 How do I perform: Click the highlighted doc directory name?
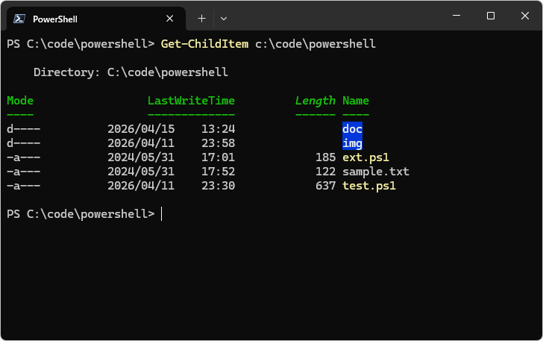pyautogui.click(x=352, y=129)
